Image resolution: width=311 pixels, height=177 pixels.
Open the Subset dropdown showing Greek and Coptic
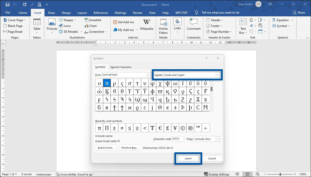[217, 75]
